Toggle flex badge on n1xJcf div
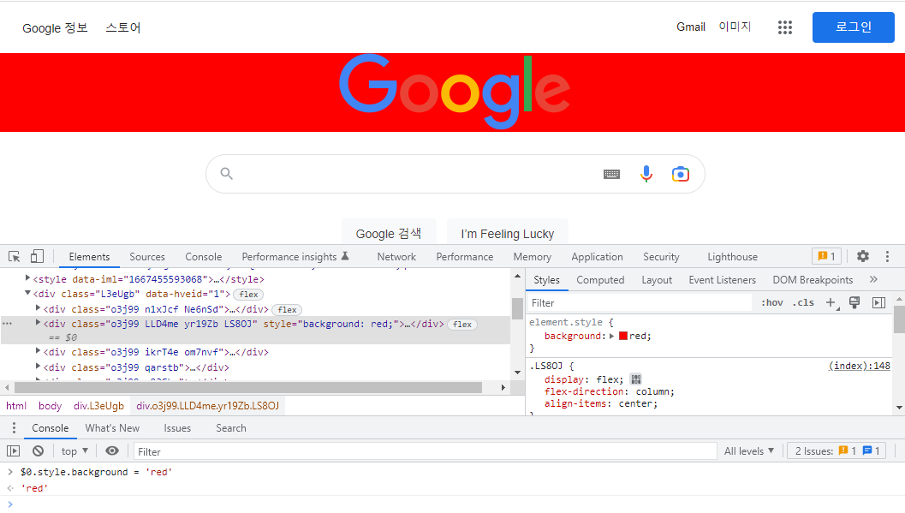 pyautogui.click(x=287, y=310)
